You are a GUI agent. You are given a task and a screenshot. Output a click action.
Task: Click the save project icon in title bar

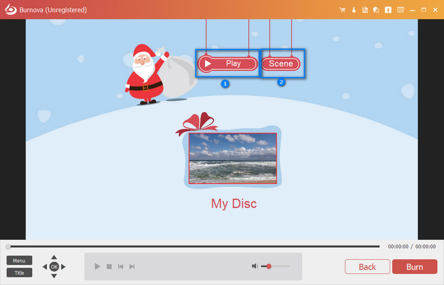(x=365, y=10)
